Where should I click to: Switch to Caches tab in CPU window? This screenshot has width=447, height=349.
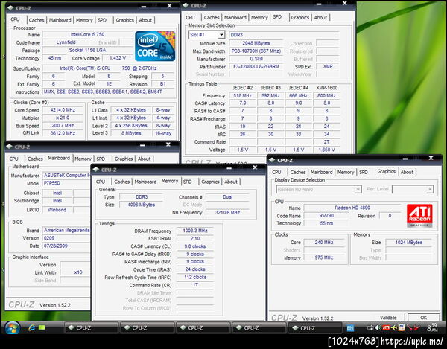point(37,20)
